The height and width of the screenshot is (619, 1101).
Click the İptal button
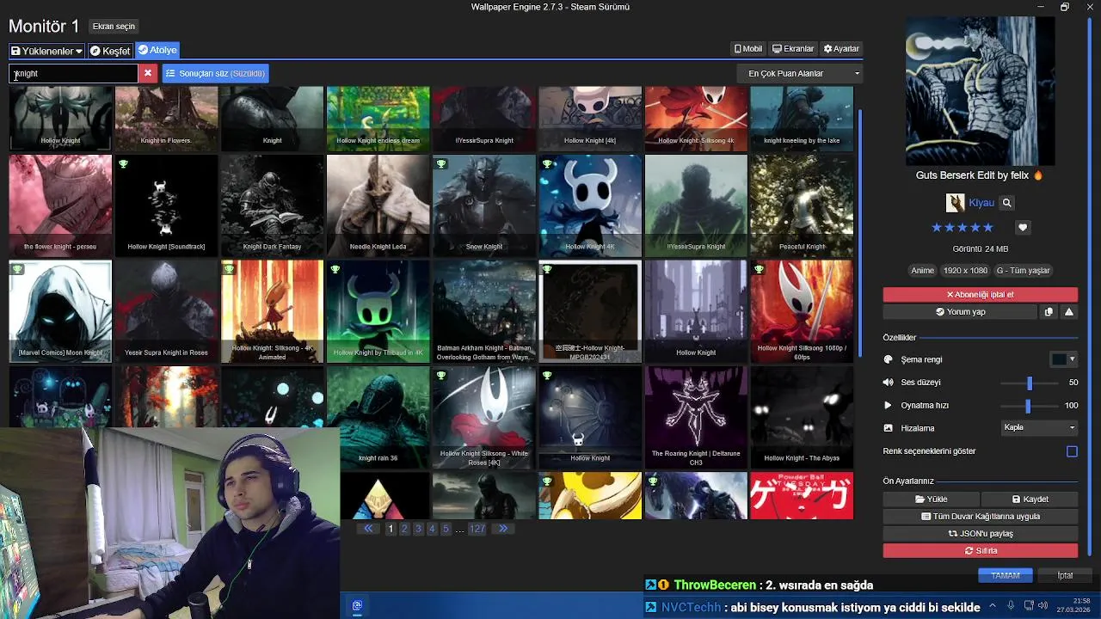click(1065, 575)
